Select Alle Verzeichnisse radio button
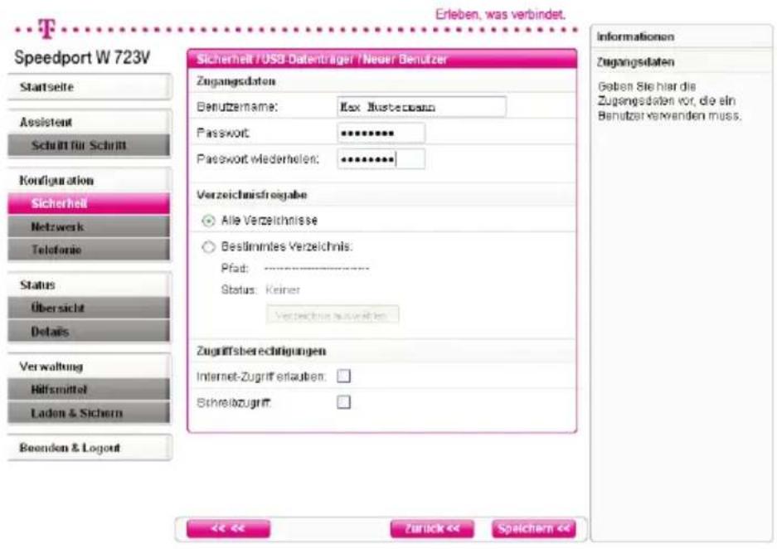 209,221
